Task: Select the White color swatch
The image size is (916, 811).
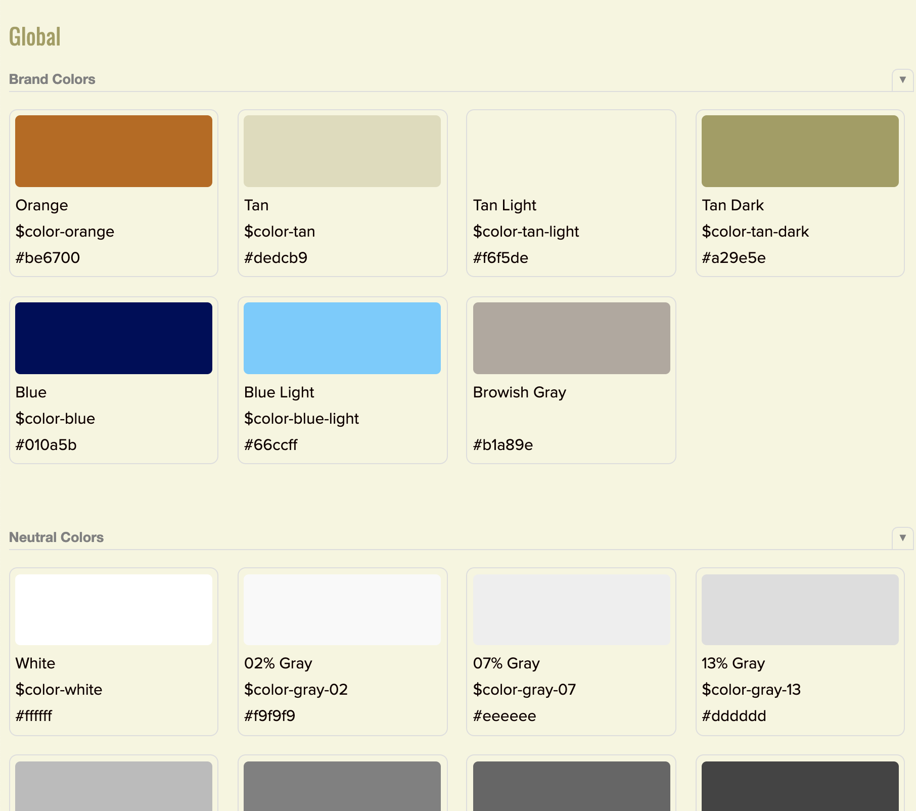Action: (x=114, y=610)
